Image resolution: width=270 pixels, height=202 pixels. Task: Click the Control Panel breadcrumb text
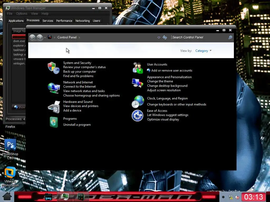coord(67,37)
